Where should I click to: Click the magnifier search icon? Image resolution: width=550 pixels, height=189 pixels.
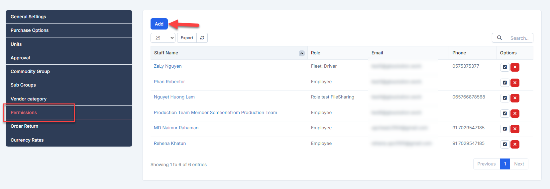click(x=499, y=38)
